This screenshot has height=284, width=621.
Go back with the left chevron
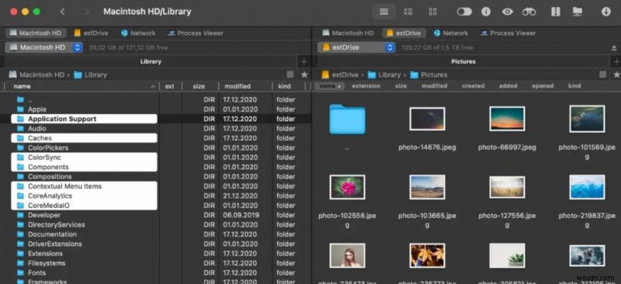pos(62,12)
